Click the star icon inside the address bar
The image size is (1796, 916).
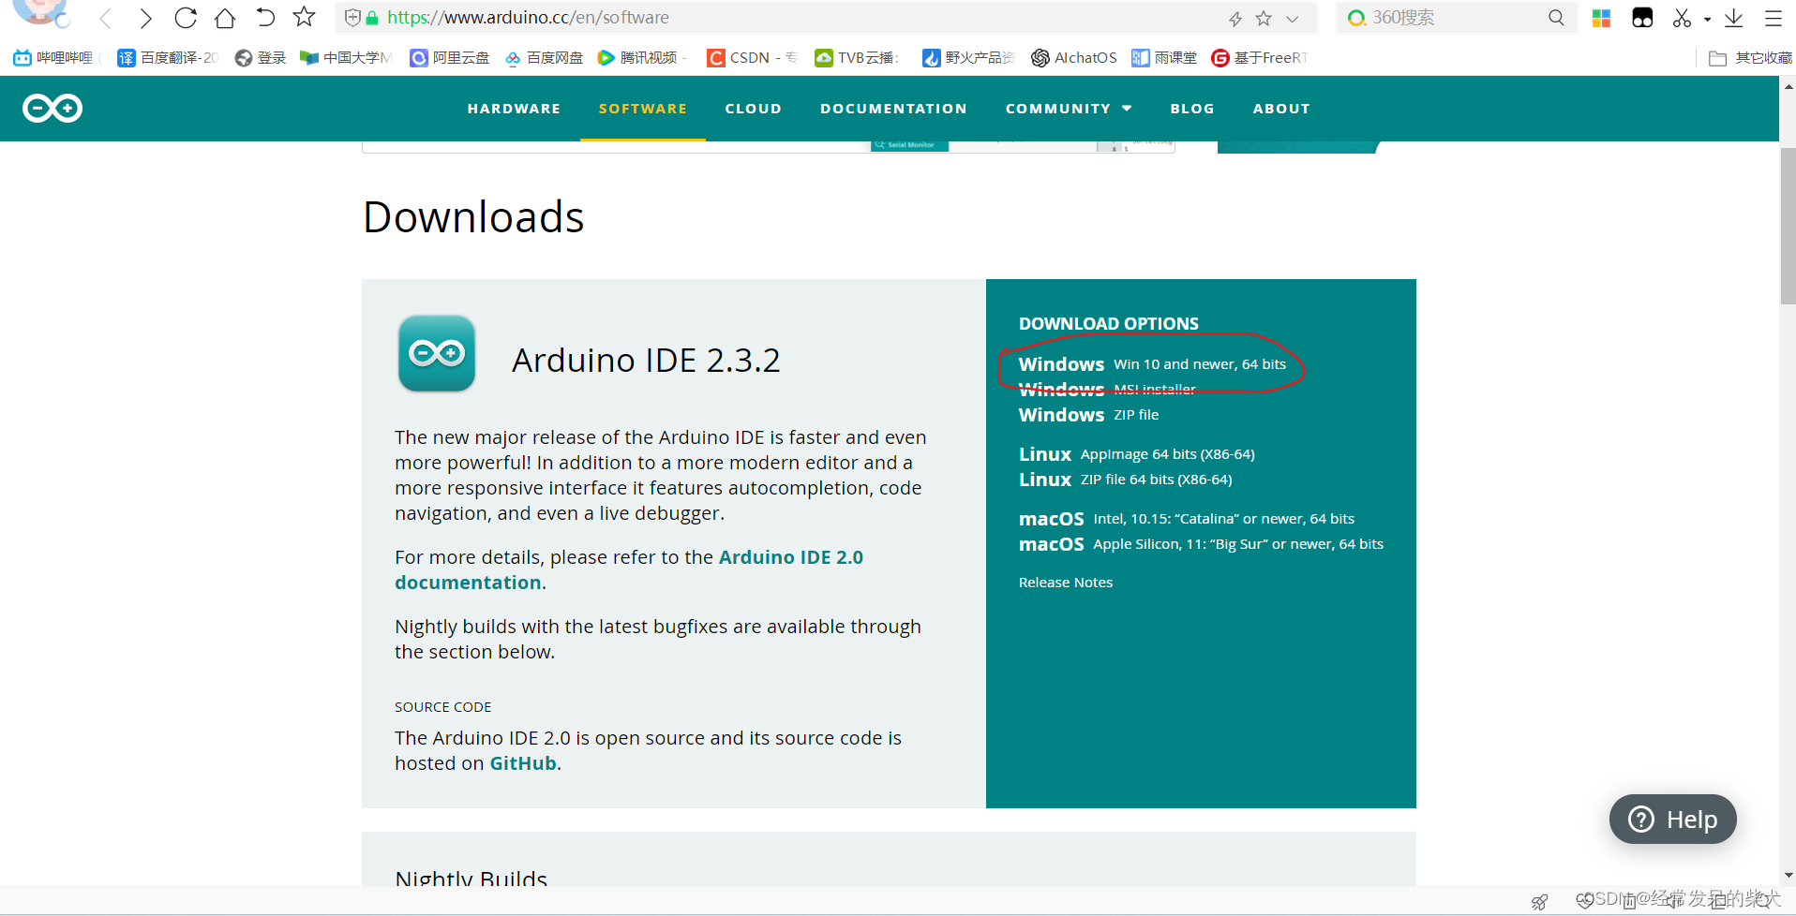[x=1264, y=18]
